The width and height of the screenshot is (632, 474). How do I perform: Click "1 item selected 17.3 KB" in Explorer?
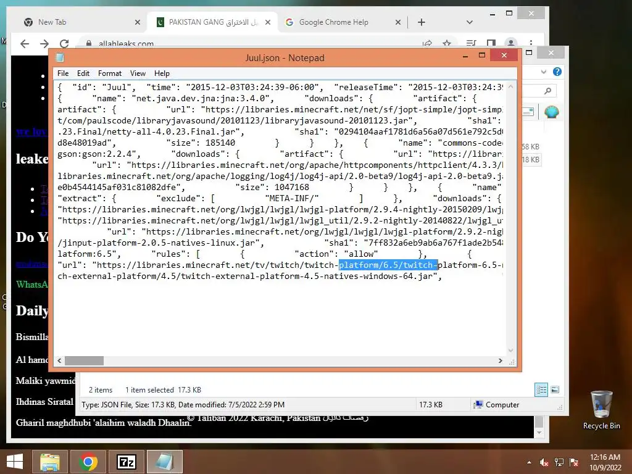point(163,390)
